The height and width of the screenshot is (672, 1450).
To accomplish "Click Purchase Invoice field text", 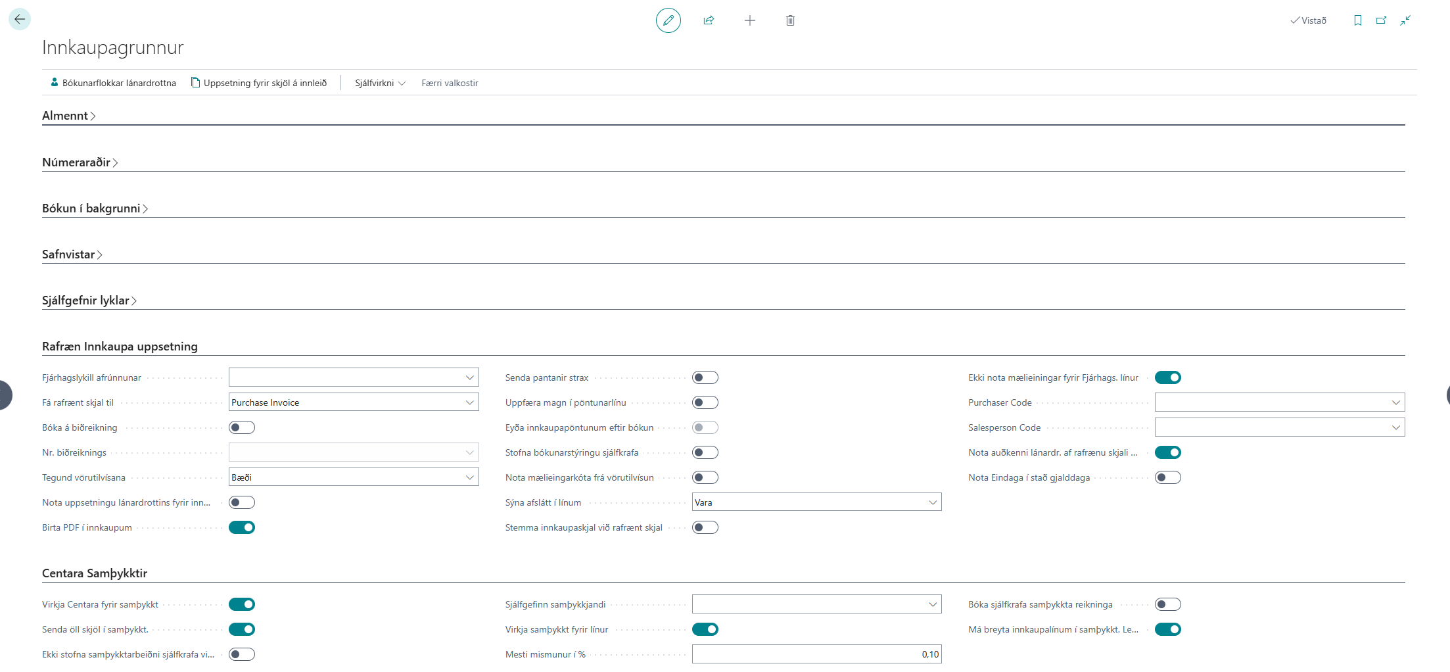I will [x=265, y=402].
